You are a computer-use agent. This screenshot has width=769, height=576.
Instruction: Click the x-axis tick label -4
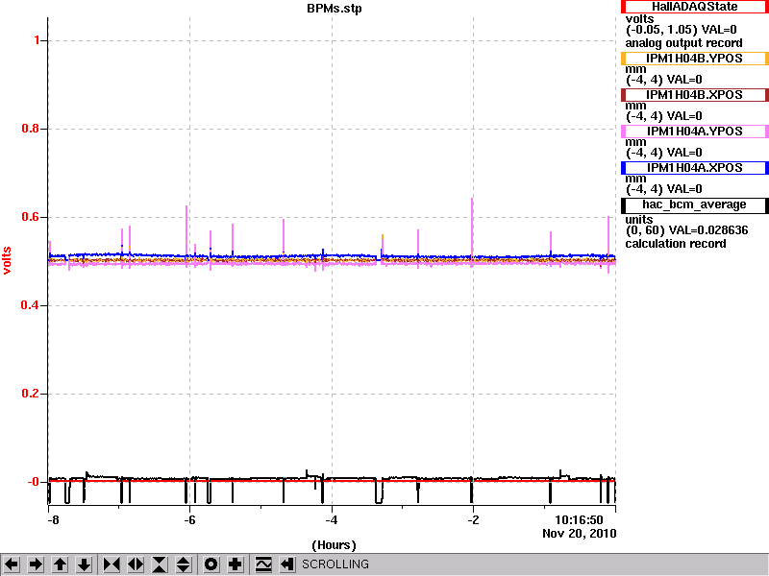pos(332,520)
